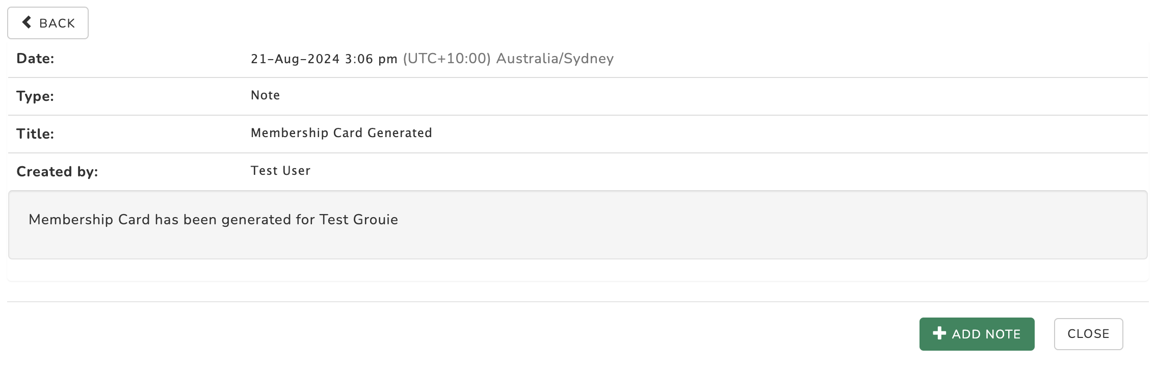Click the plus icon on Add Note
Image resolution: width=1156 pixels, height=368 pixels.
click(939, 333)
